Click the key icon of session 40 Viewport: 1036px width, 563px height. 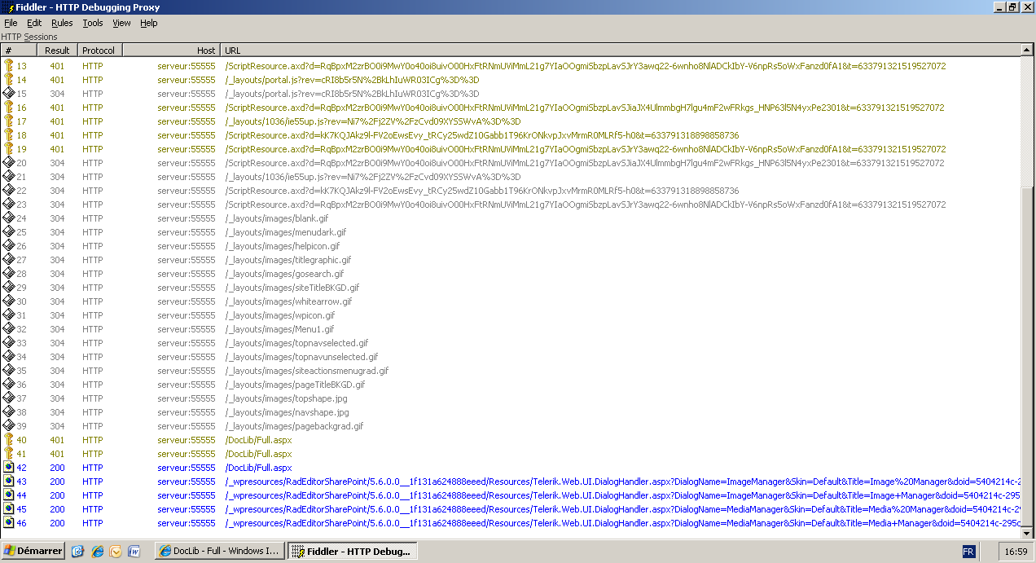point(8,440)
